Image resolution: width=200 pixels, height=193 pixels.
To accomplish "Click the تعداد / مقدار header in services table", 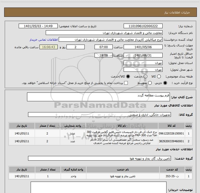I will (x=48, y=169).
